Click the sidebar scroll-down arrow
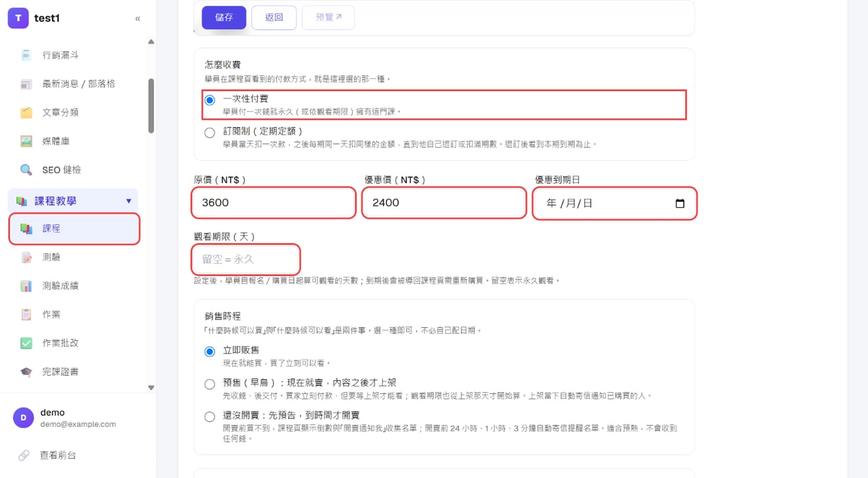This screenshot has width=868, height=478. pyautogui.click(x=151, y=388)
